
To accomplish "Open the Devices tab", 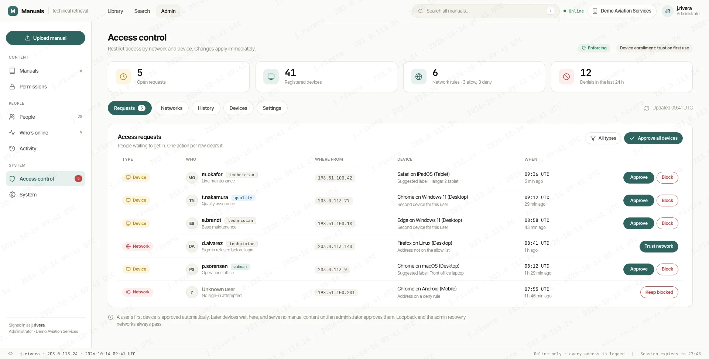I will (x=238, y=108).
